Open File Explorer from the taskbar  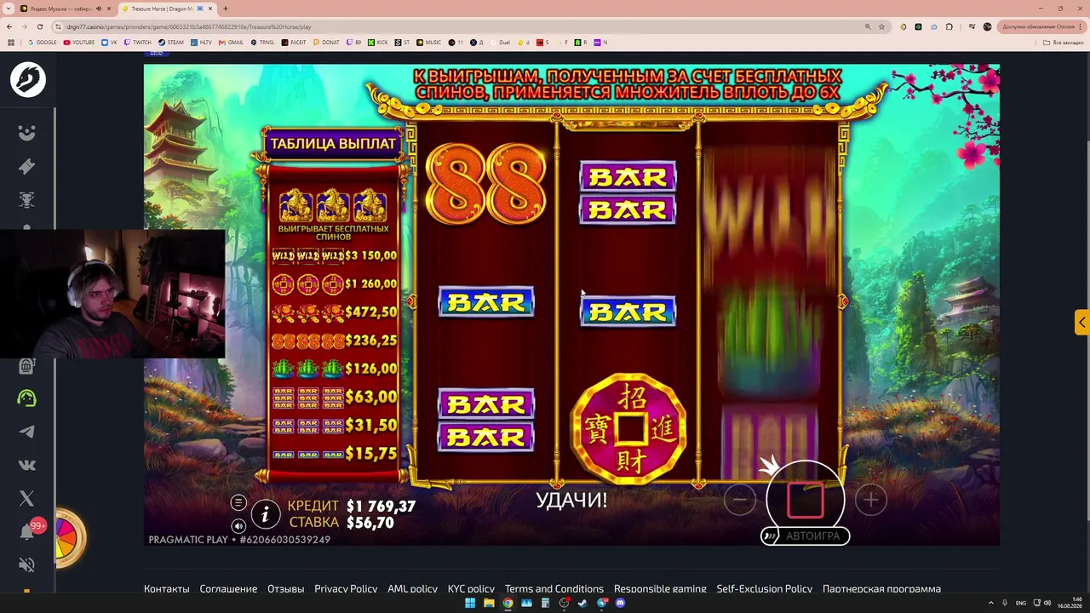(x=489, y=603)
